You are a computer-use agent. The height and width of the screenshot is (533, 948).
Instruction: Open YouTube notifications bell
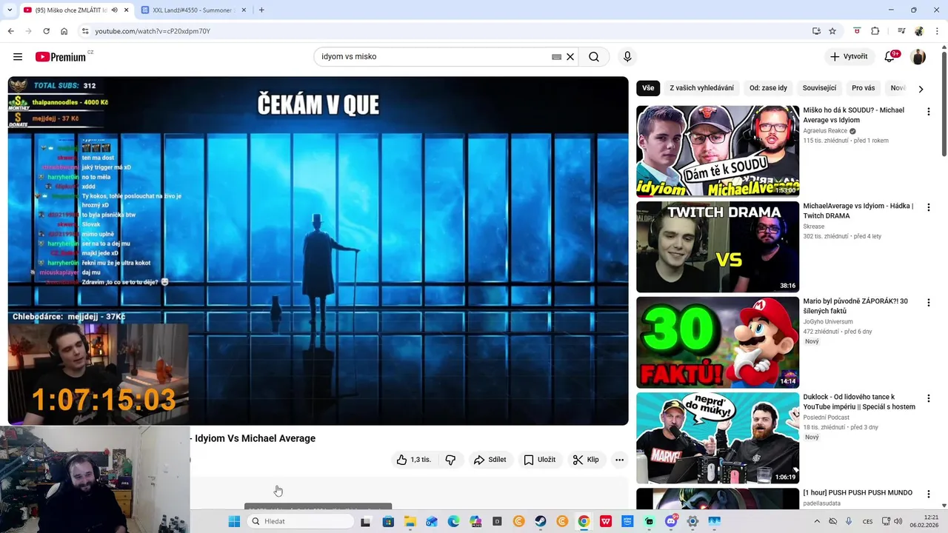890,57
